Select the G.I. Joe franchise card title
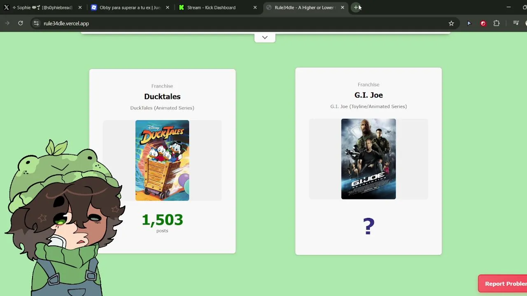This screenshot has width=527, height=296. pyautogui.click(x=368, y=95)
